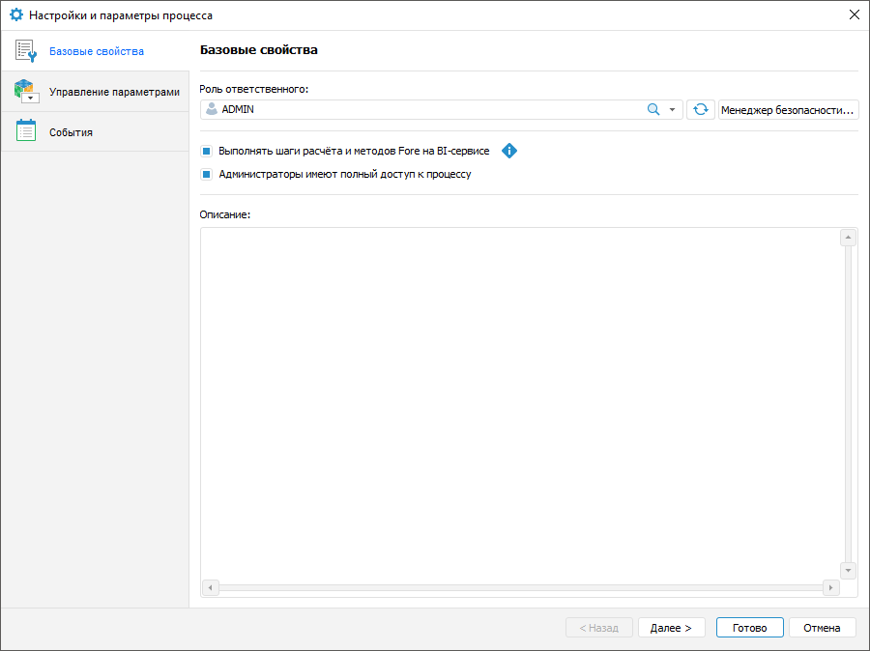Click the search magnifier in role field
The image size is (870, 651).
pyautogui.click(x=653, y=110)
